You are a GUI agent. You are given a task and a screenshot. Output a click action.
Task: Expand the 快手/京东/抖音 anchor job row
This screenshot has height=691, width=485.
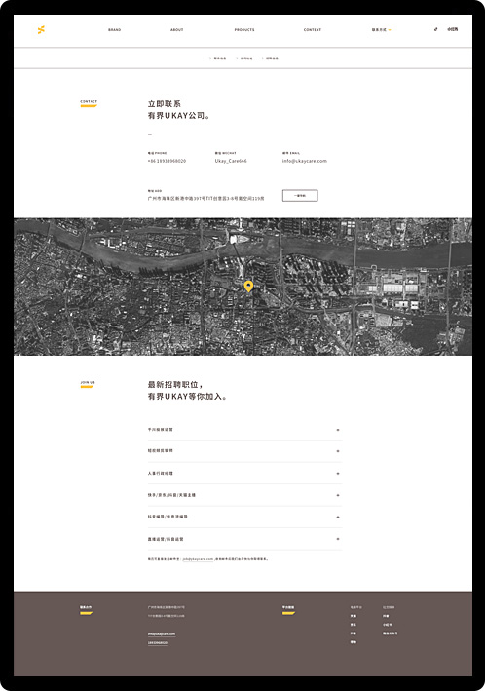point(244,495)
